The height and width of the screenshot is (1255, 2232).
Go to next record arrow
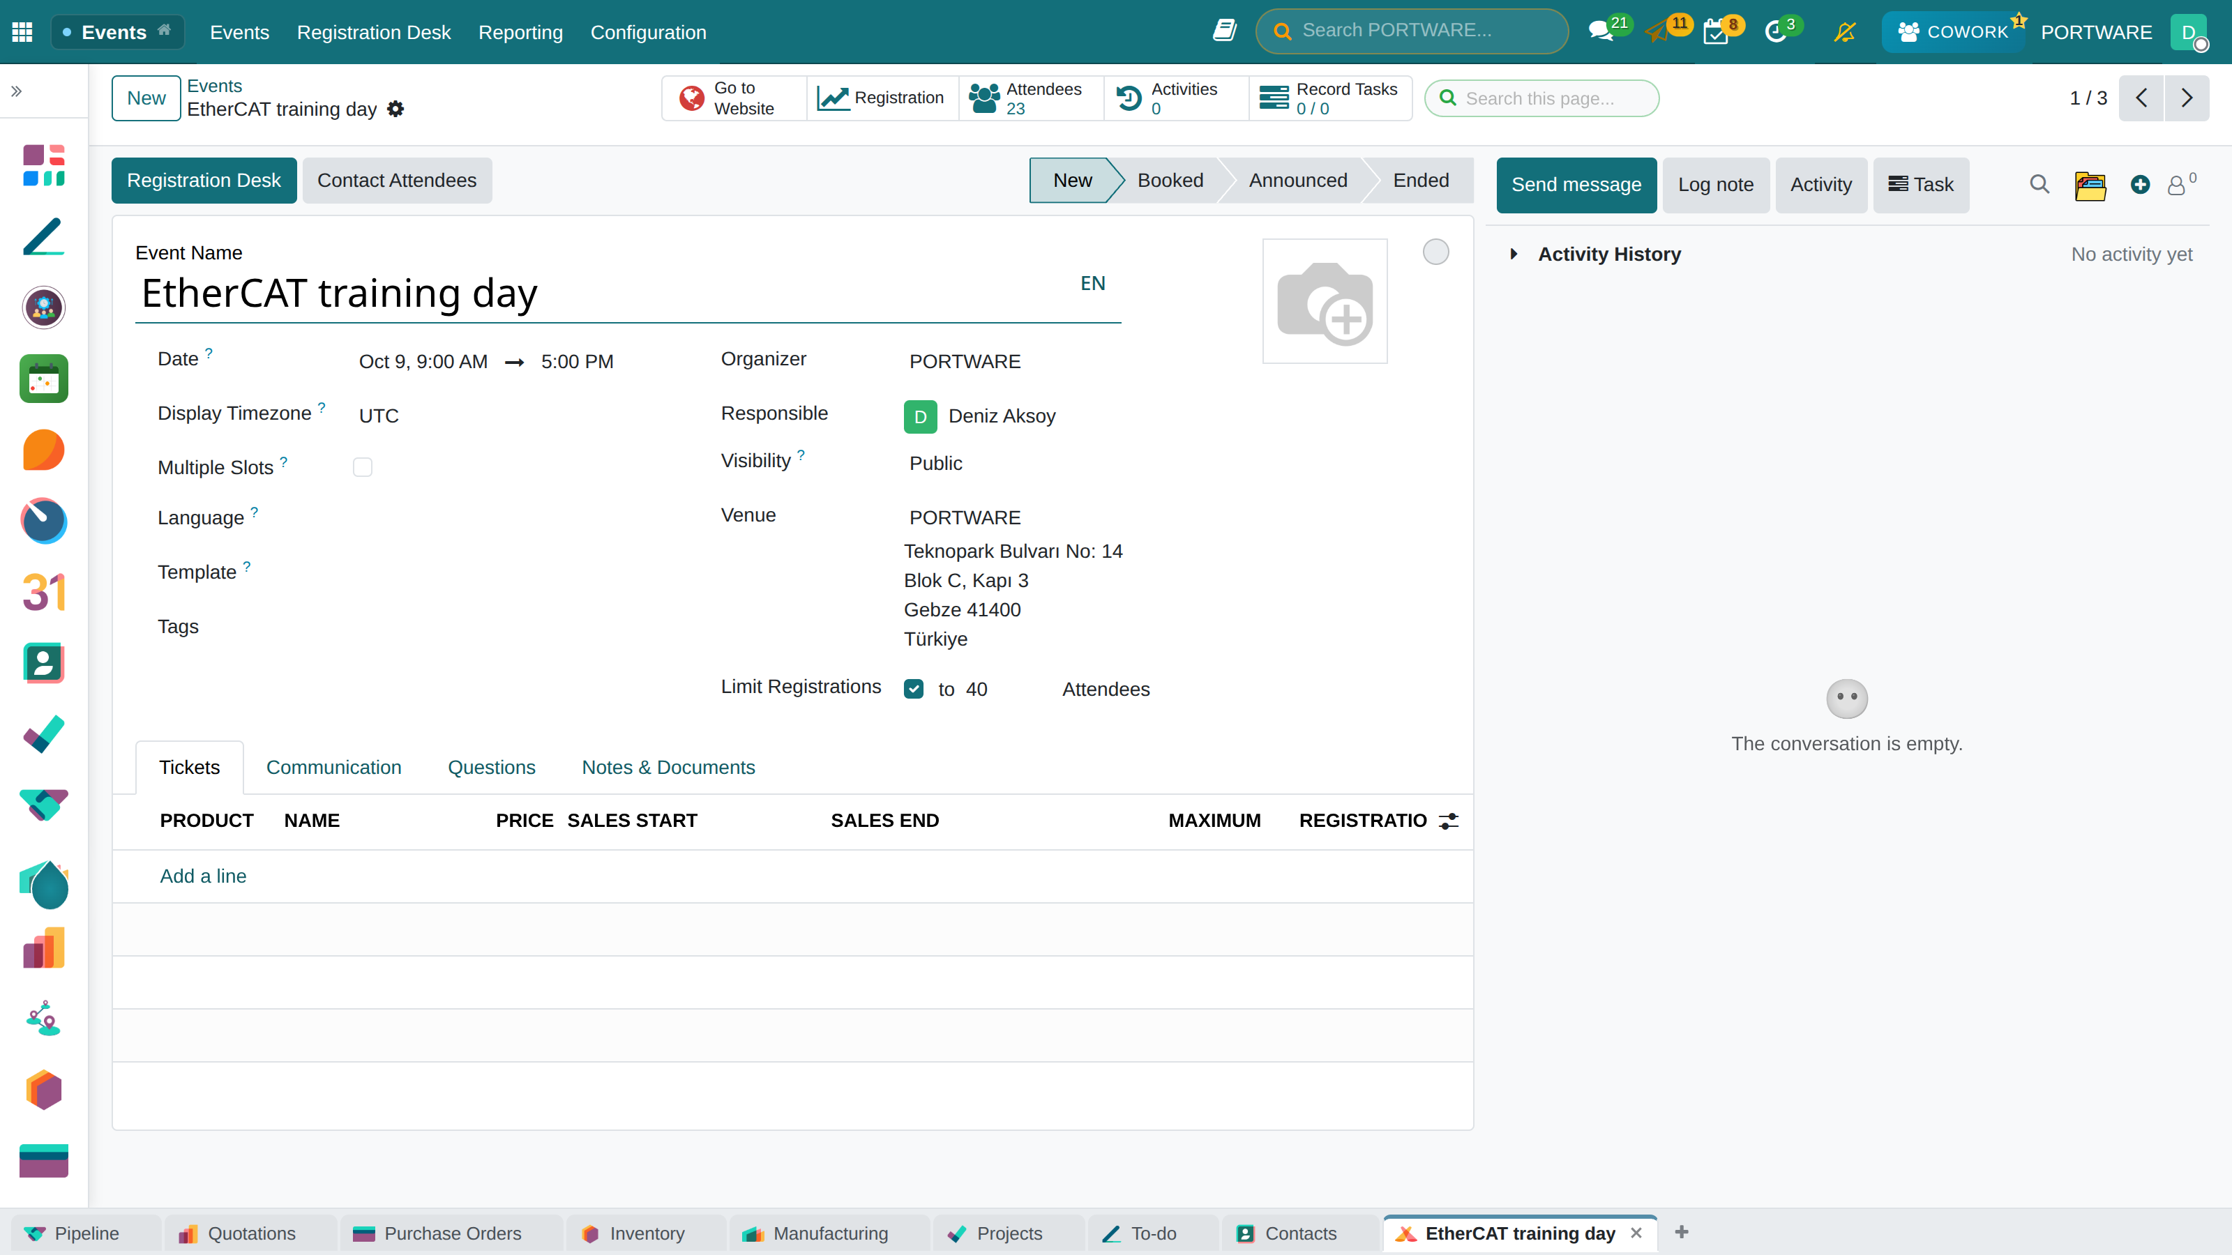[x=2187, y=98]
